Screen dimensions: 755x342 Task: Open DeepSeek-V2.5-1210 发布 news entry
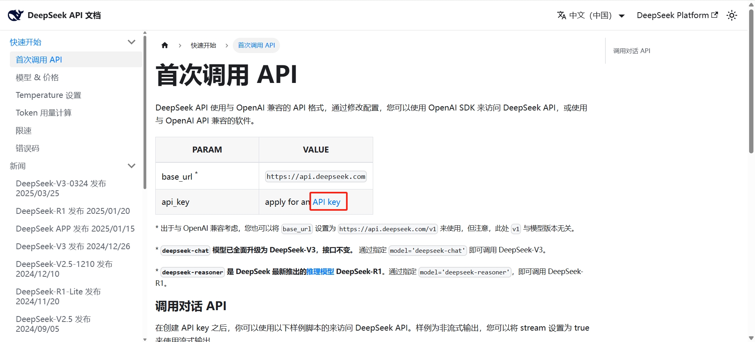(64, 269)
